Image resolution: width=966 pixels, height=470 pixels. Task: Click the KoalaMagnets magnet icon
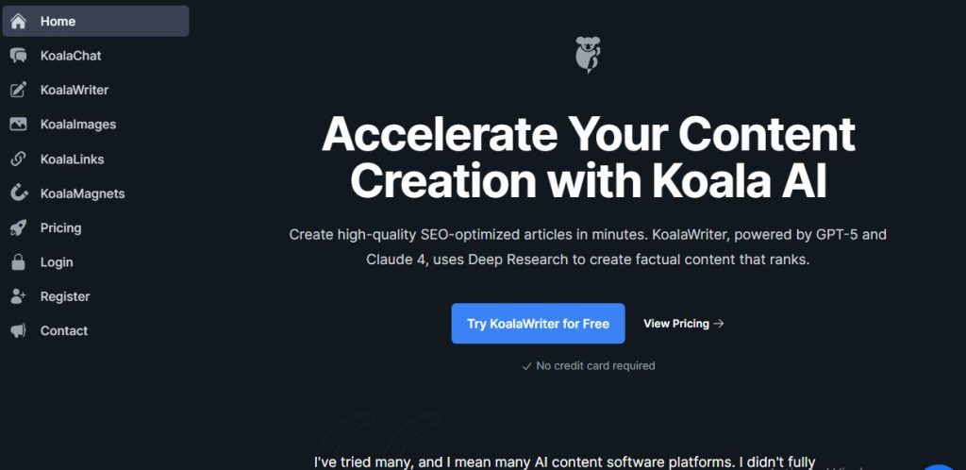click(19, 193)
